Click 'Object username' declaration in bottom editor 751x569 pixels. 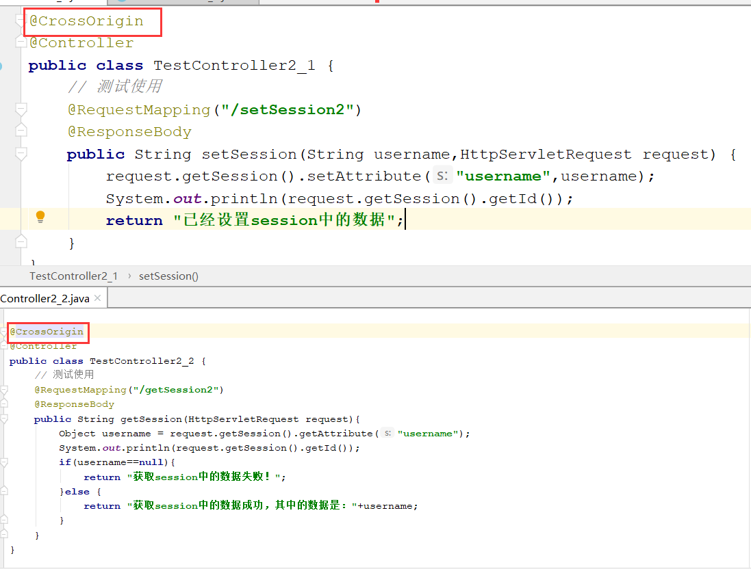[x=105, y=434]
